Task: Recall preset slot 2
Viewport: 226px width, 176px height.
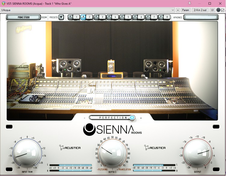Action: click(x=89, y=17)
